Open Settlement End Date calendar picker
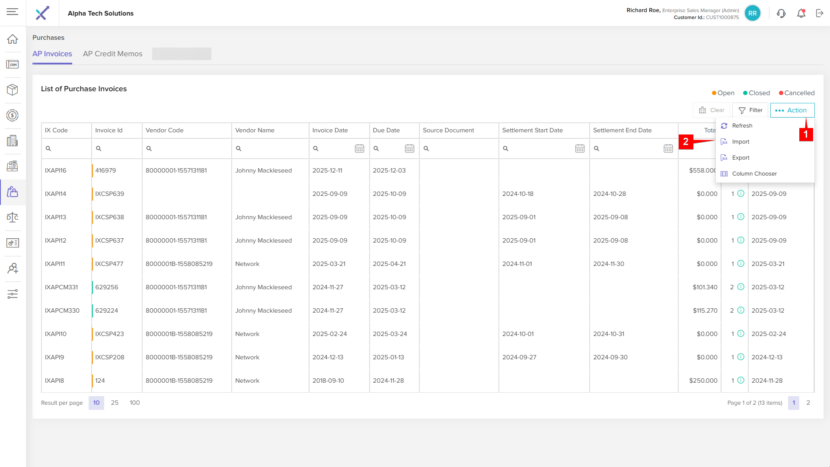The width and height of the screenshot is (830, 467). (x=668, y=149)
